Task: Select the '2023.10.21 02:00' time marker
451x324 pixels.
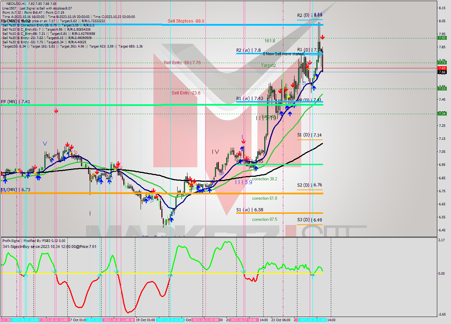Action: coord(206,320)
